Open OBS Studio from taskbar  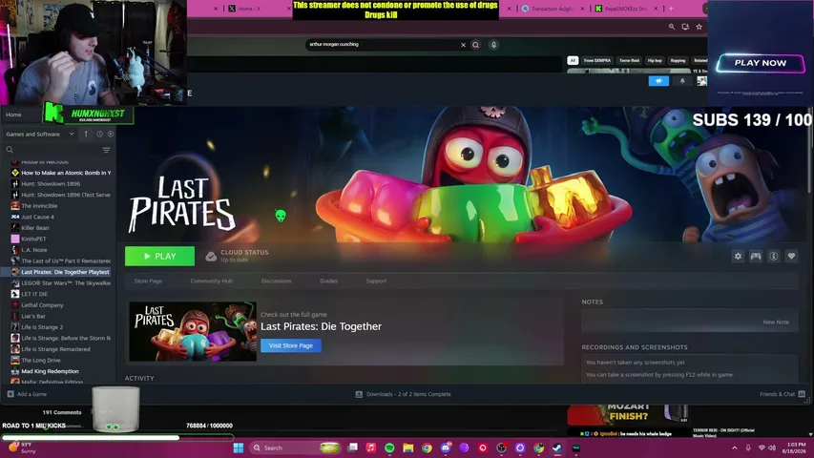click(502, 448)
